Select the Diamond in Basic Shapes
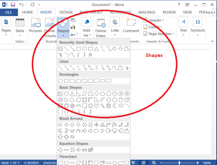 click(x=96, y=94)
